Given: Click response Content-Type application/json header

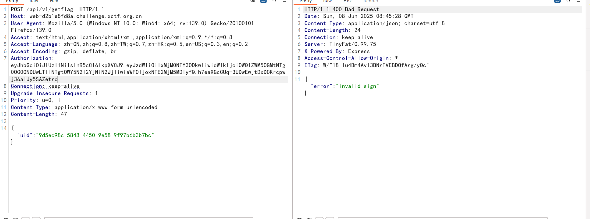Looking at the screenshot, I should (x=374, y=23).
